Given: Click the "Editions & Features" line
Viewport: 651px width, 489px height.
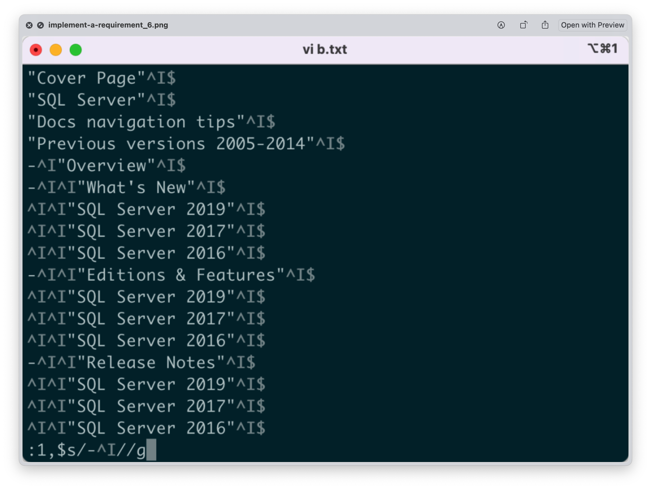Looking at the screenshot, I should (x=171, y=275).
